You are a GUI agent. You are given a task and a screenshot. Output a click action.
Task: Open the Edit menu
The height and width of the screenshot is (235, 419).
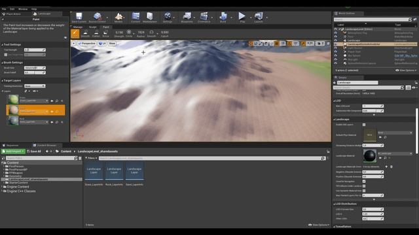[12, 9]
